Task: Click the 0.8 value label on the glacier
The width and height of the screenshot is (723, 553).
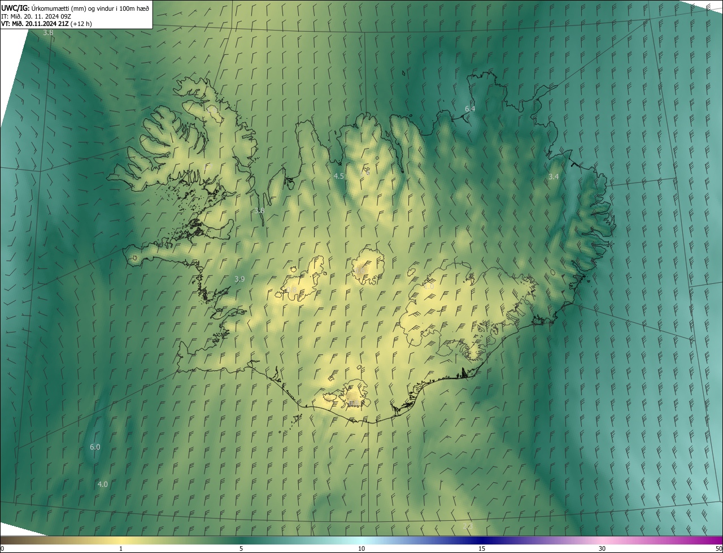Action: [291, 290]
